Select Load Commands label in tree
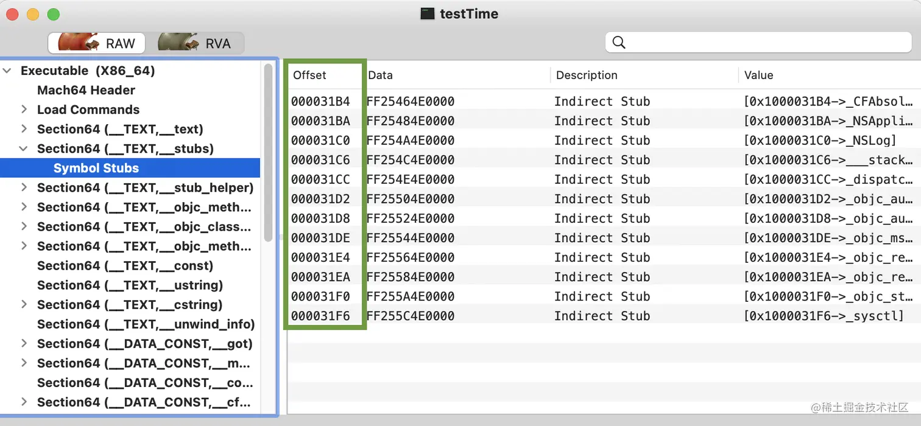 tap(88, 110)
